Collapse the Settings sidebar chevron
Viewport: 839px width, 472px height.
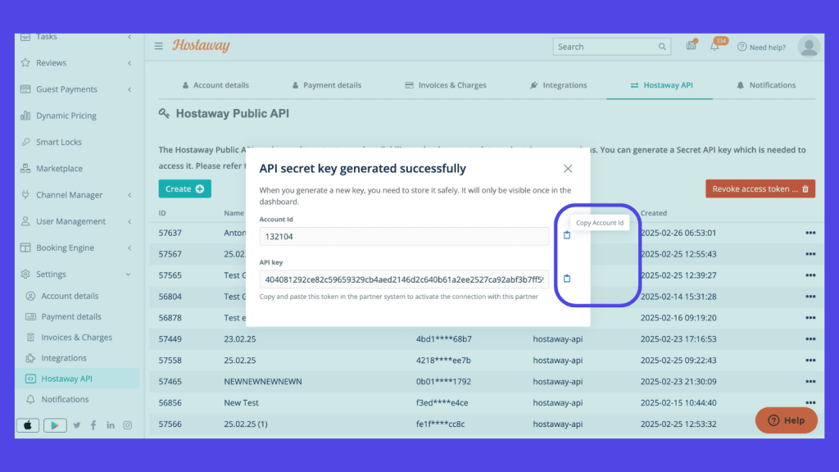coord(129,274)
